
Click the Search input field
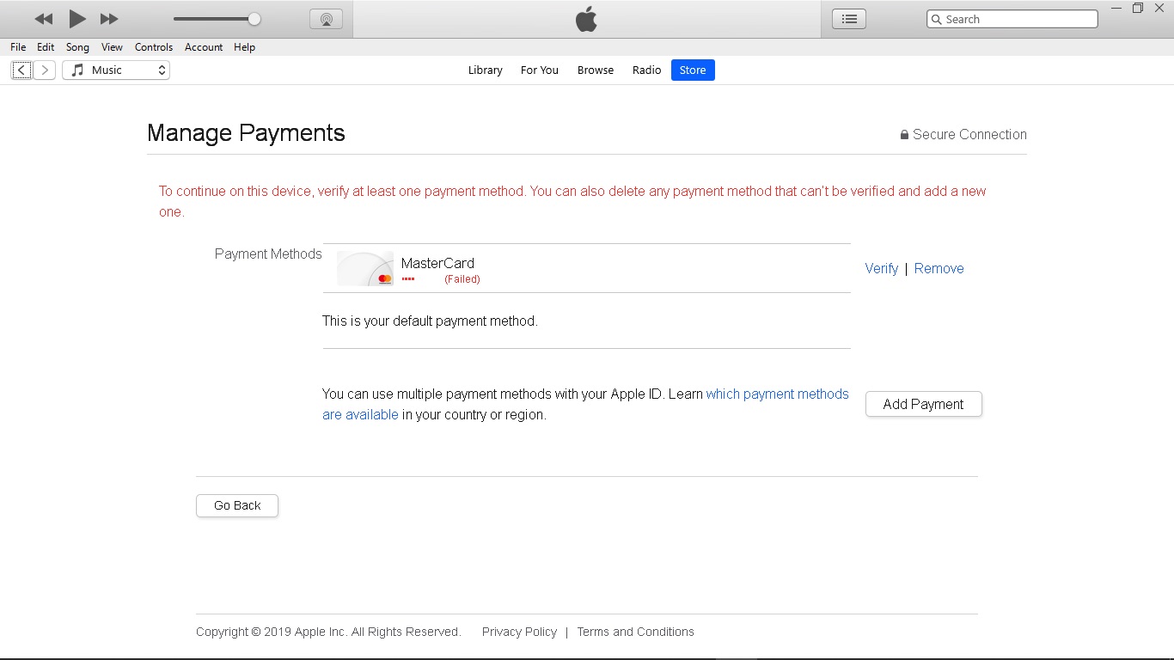coord(1012,19)
